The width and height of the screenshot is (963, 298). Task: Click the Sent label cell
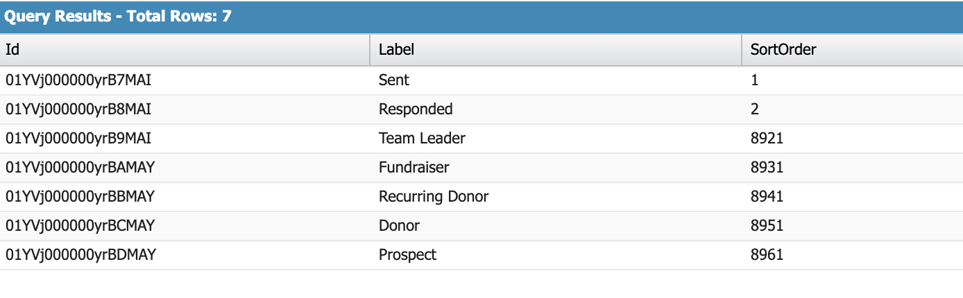[x=394, y=80]
